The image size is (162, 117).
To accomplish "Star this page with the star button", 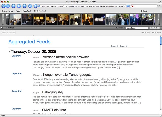I will [36, 6].
